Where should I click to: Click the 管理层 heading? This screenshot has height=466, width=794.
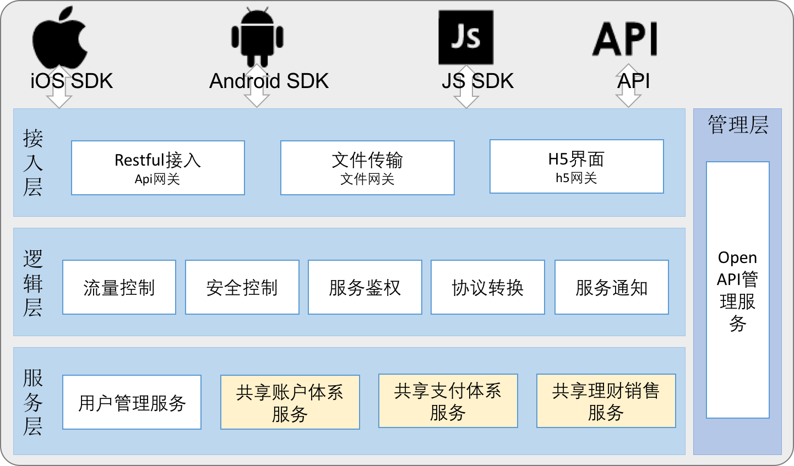[x=738, y=125]
